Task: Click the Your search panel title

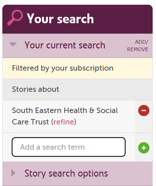Action: point(60,18)
